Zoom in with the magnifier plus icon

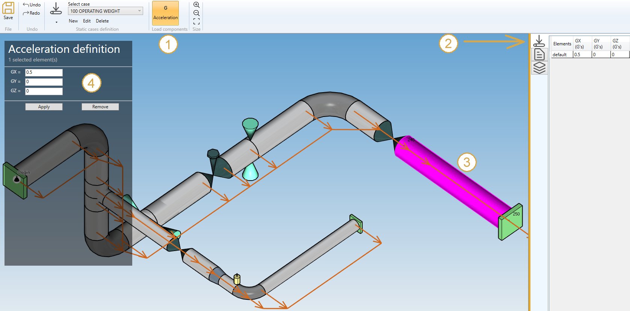point(196,5)
